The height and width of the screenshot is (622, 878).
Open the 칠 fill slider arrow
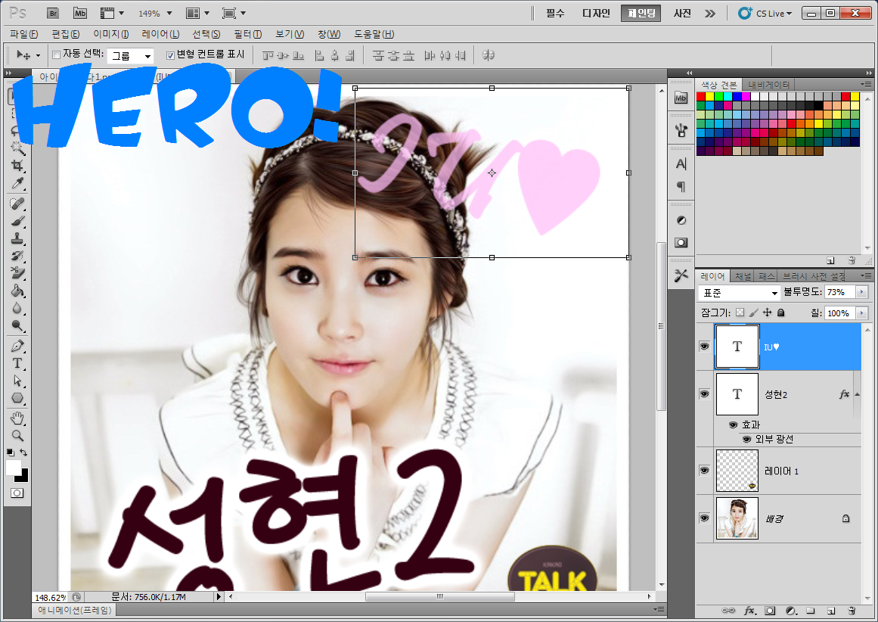(862, 313)
